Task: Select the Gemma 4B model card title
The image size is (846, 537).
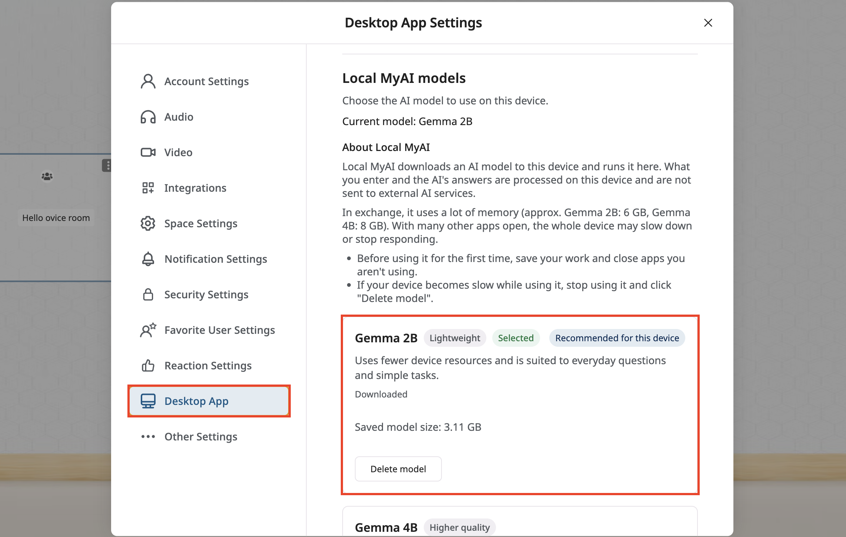Action: coord(386,527)
